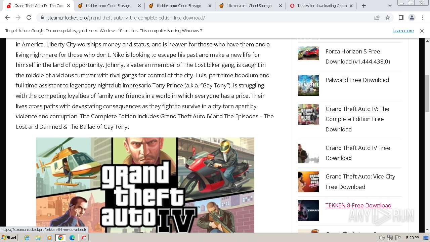Open Palworld Free Download link

[357, 80]
